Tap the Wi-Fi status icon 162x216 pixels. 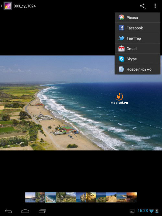click(151, 211)
